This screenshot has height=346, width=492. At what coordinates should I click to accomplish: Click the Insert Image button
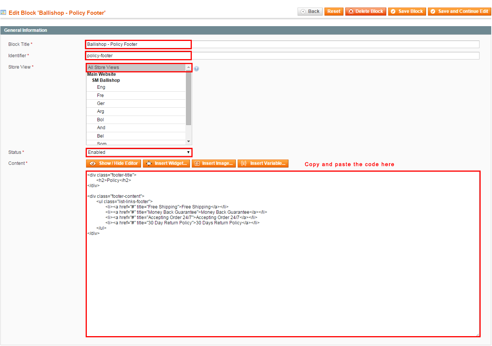pyautogui.click(x=213, y=163)
